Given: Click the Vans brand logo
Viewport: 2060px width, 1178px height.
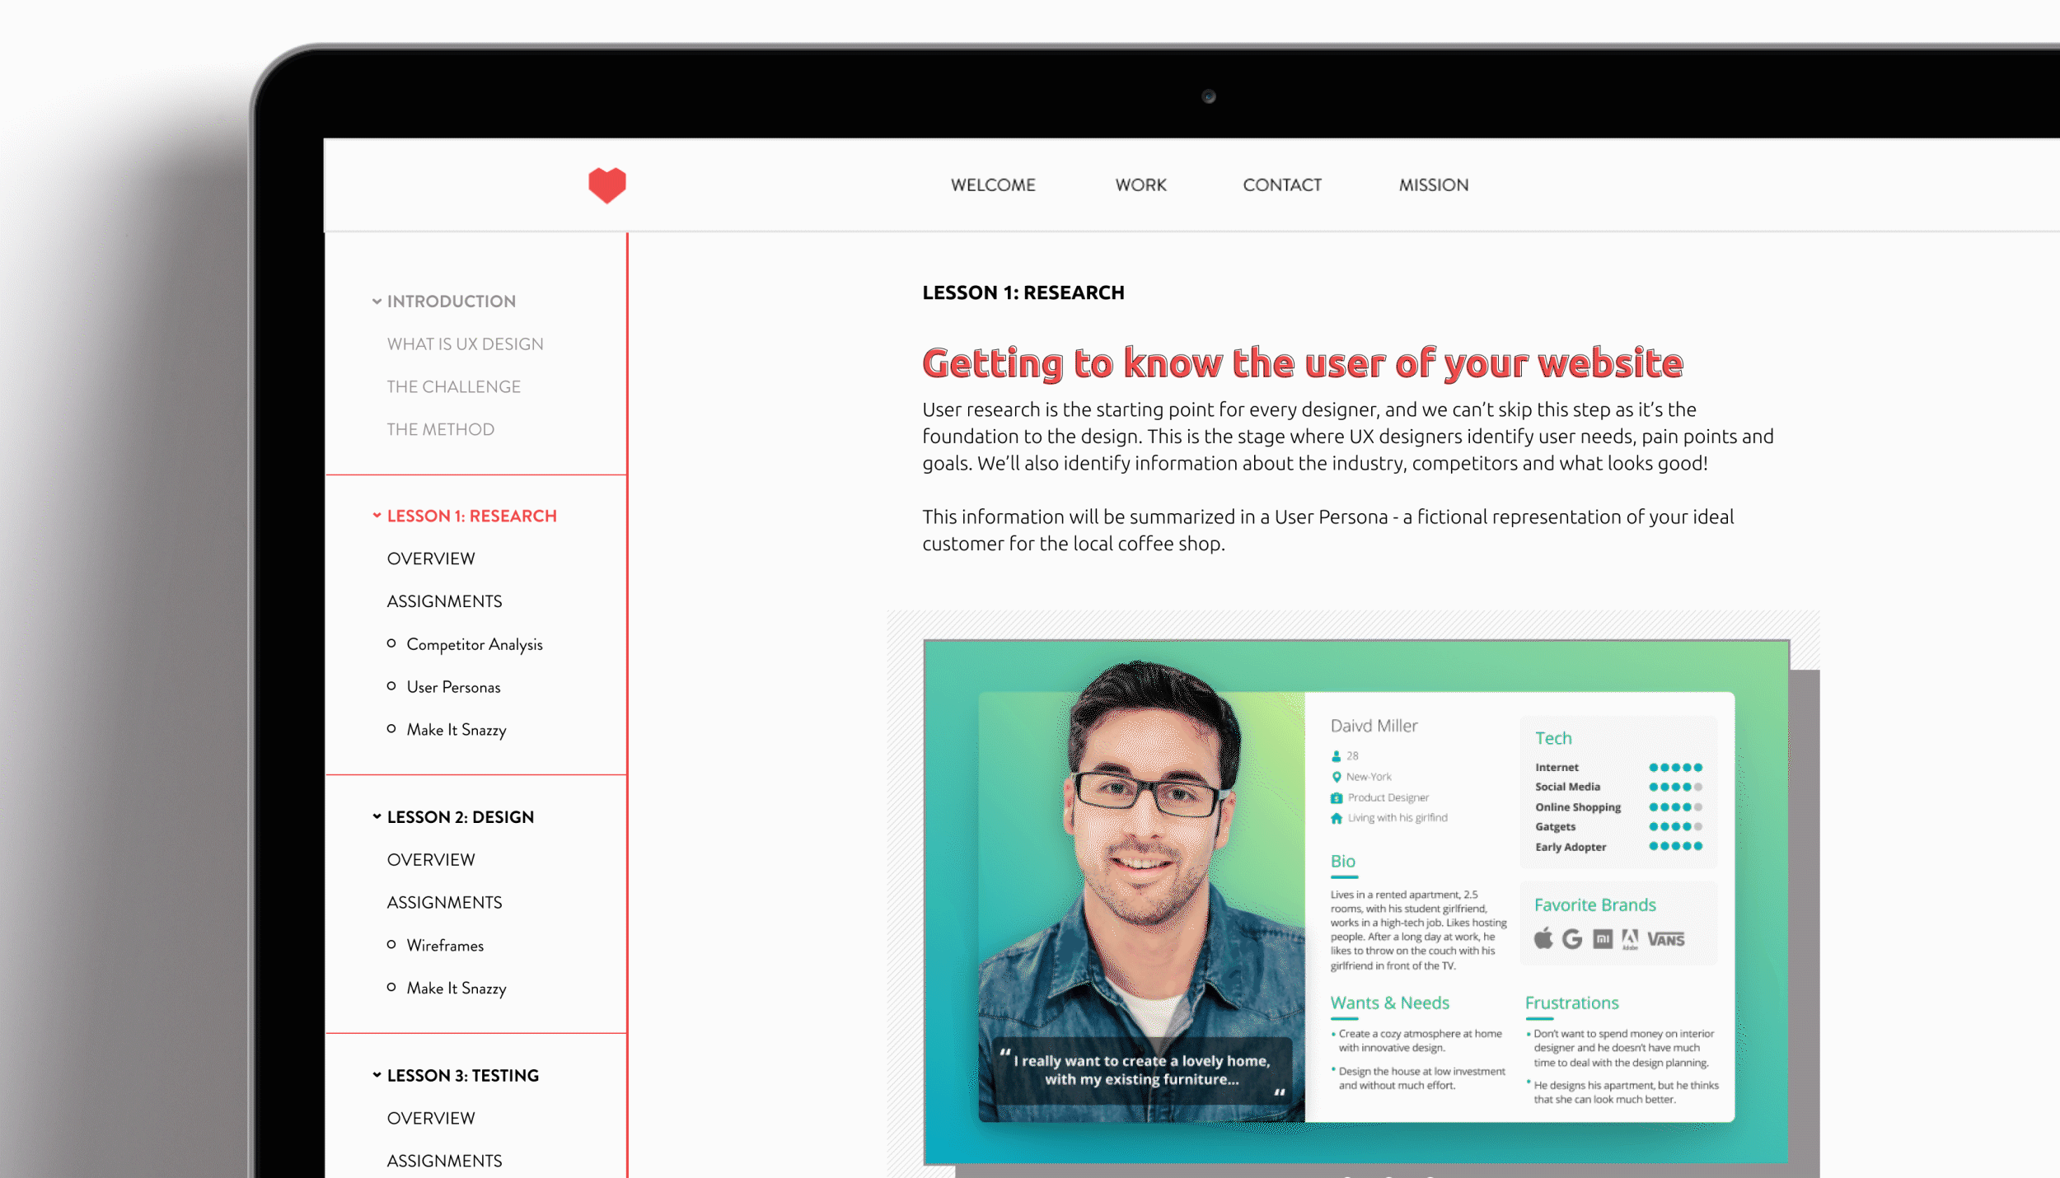Looking at the screenshot, I should 1665,939.
